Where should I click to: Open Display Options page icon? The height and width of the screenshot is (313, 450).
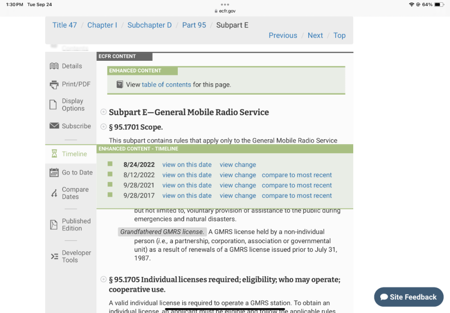[x=53, y=105]
